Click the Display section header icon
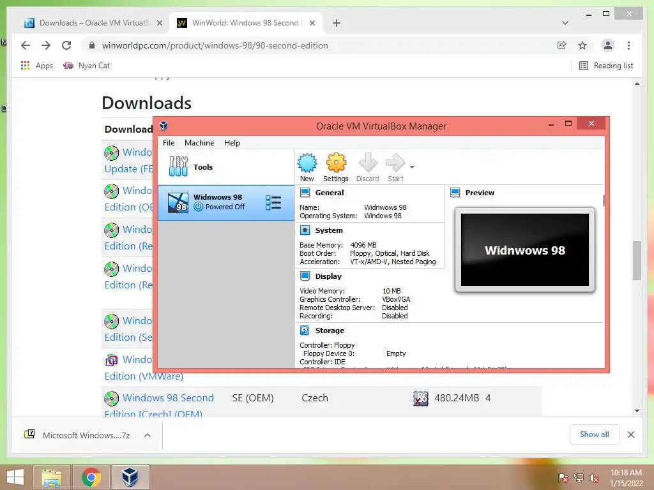 pyautogui.click(x=305, y=276)
